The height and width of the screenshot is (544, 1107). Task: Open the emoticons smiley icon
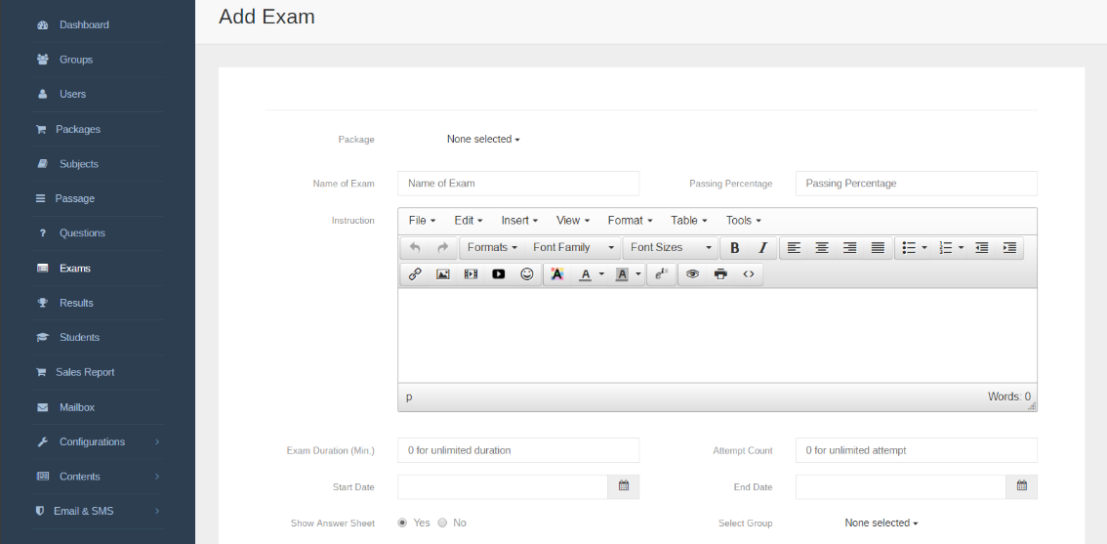click(527, 274)
